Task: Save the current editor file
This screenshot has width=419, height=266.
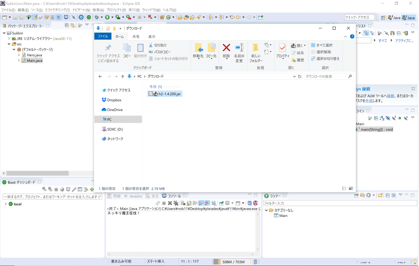Action: coord(15,17)
